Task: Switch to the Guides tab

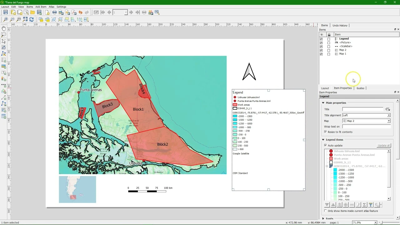Action: (360, 88)
